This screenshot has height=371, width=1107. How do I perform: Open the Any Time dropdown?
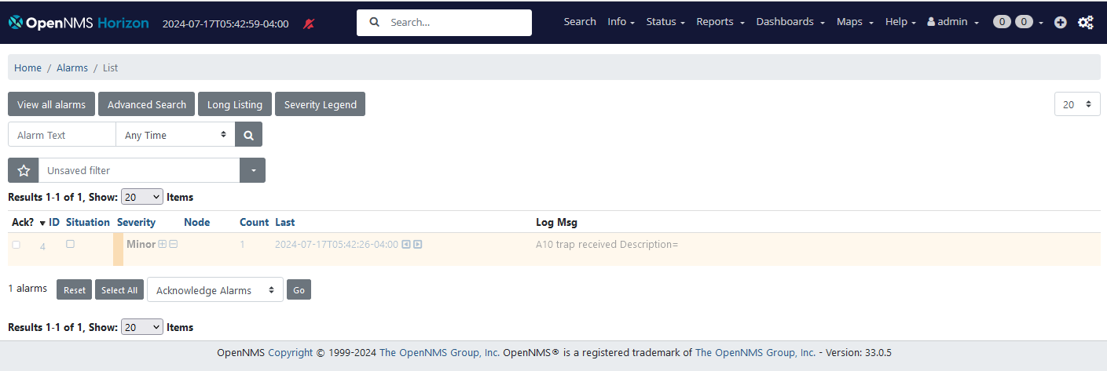[x=175, y=135]
